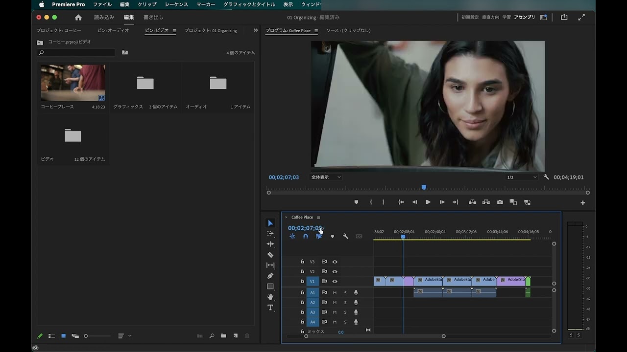Click the Export Frame camera icon
Screen dimensions: 627x352
(x=500, y=202)
